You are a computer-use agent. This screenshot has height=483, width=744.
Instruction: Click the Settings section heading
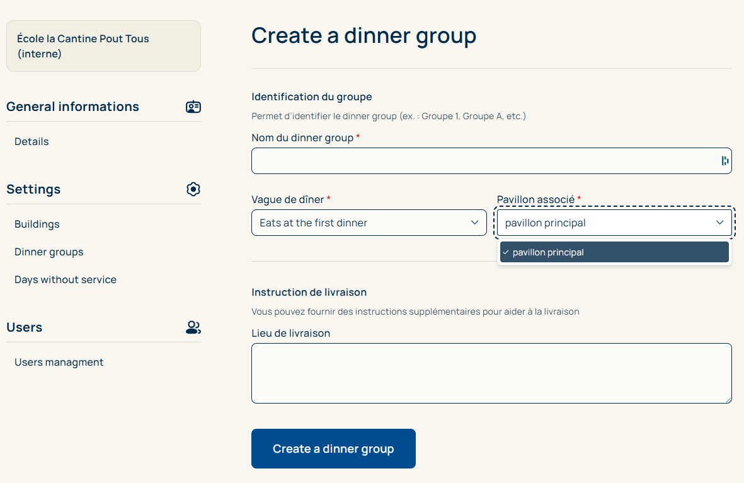click(x=33, y=190)
